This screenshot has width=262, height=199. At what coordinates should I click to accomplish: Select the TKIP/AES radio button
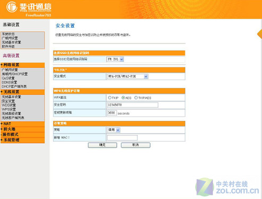click(136, 98)
